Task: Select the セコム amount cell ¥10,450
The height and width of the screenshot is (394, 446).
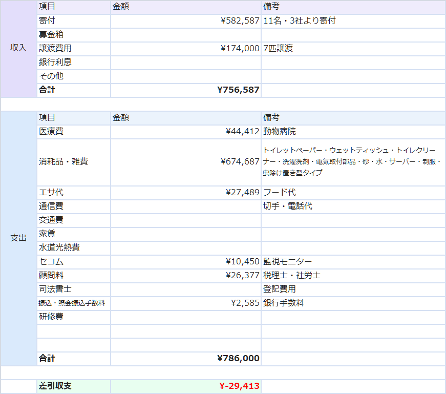Action: tap(186, 262)
